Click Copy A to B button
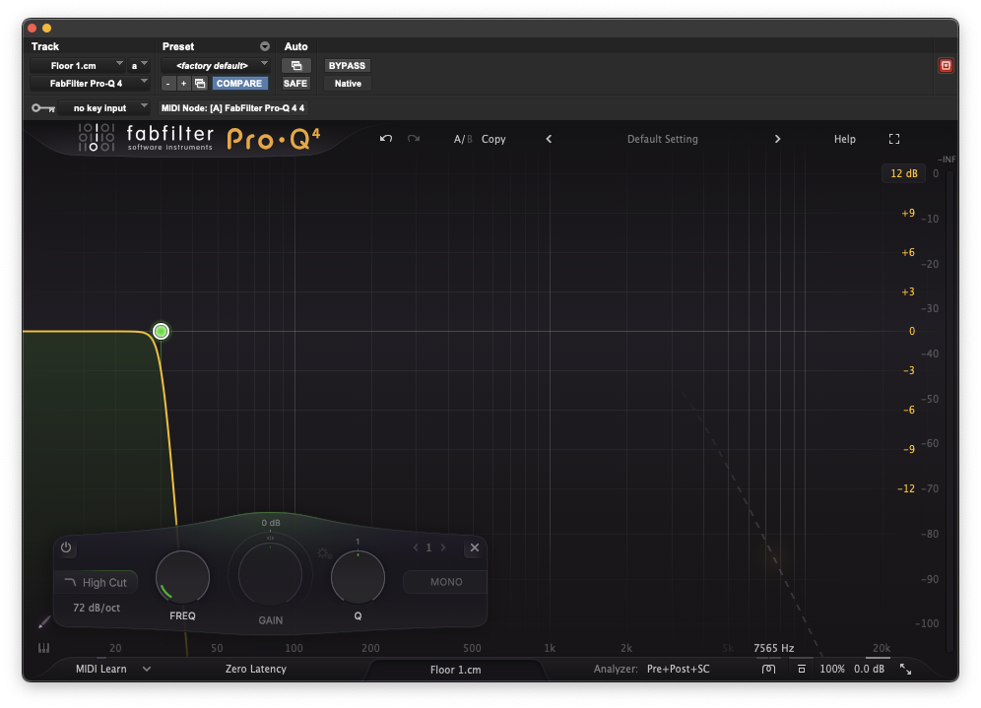 pyautogui.click(x=493, y=139)
